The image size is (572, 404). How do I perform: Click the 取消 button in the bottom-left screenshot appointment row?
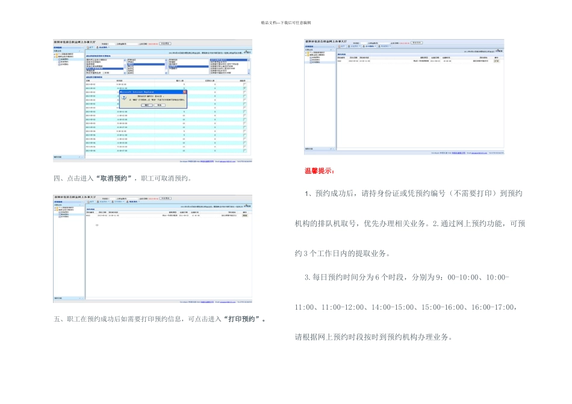tap(245, 215)
